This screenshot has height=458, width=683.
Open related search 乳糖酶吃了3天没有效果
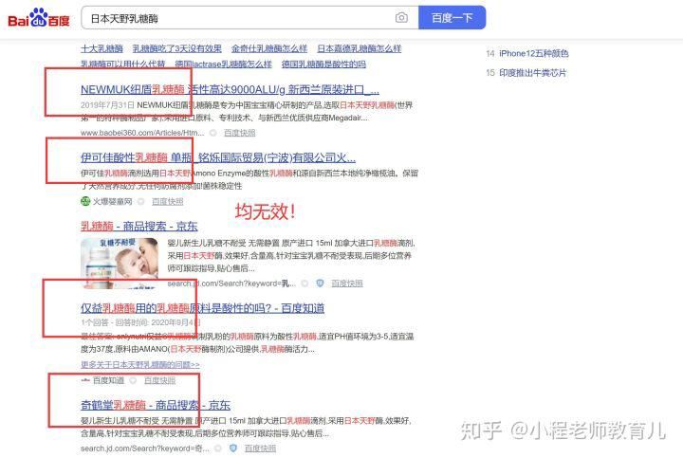tap(176, 48)
